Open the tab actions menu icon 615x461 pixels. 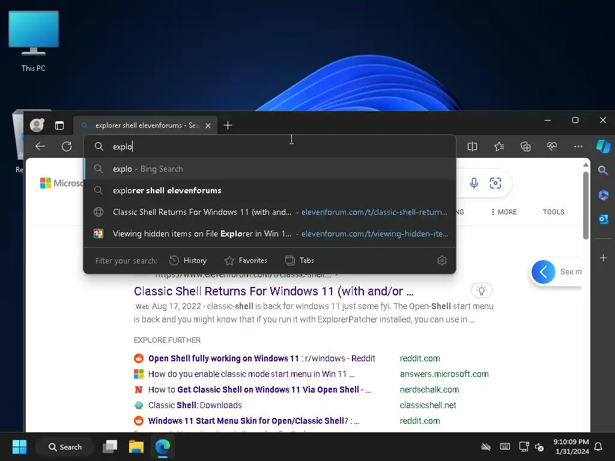coord(59,125)
